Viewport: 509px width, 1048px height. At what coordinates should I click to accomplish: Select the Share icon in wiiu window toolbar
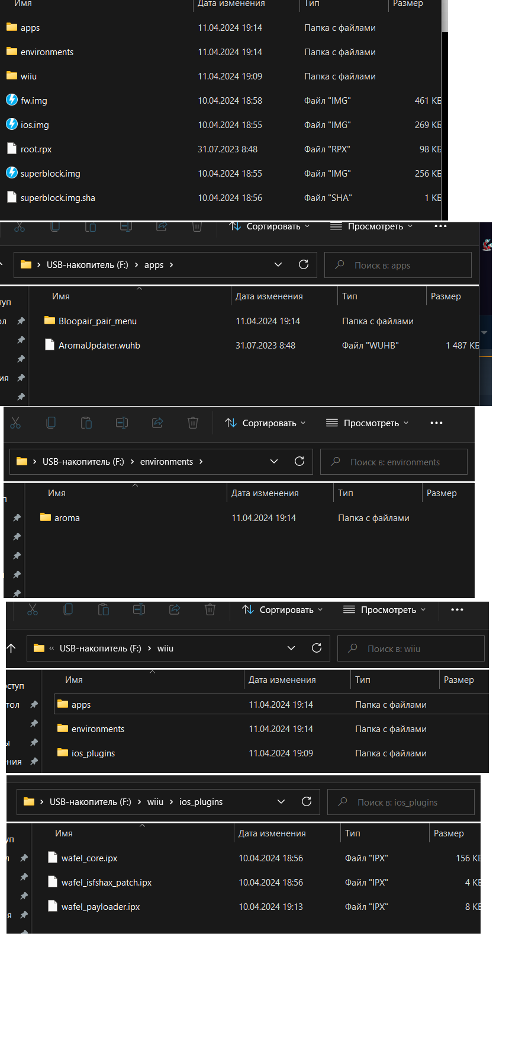click(175, 609)
